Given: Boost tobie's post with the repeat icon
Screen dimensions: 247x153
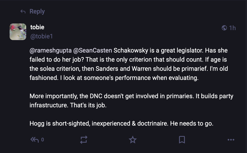Looking at the screenshot, I should (x=84, y=140).
